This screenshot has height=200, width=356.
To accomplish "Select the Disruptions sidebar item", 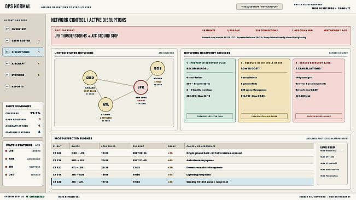I will 23,52.
